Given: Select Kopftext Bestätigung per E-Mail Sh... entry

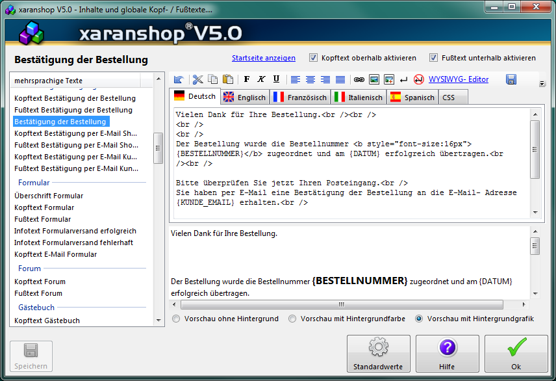Looking at the screenshot, I should pos(75,133).
